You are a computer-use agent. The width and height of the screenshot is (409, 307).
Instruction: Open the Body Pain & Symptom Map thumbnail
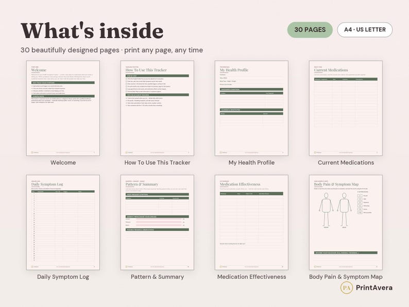(346, 222)
